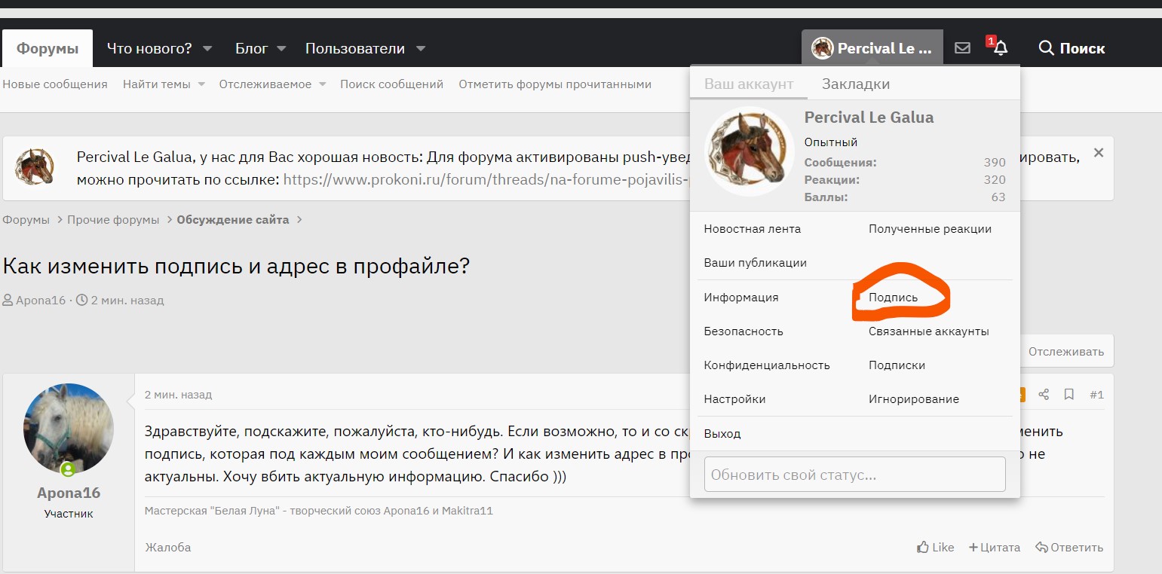Click the Отслеживать button
This screenshot has height=574, width=1162.
click(1066, 350)
